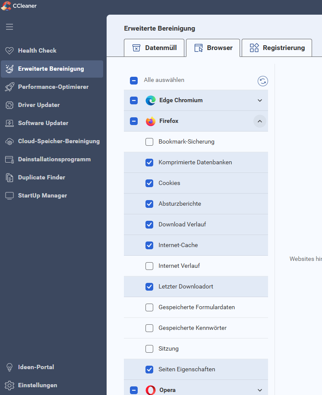Open StartUp Manager in sidebar
The image size is (322, 395).
[x=42, y=195]
